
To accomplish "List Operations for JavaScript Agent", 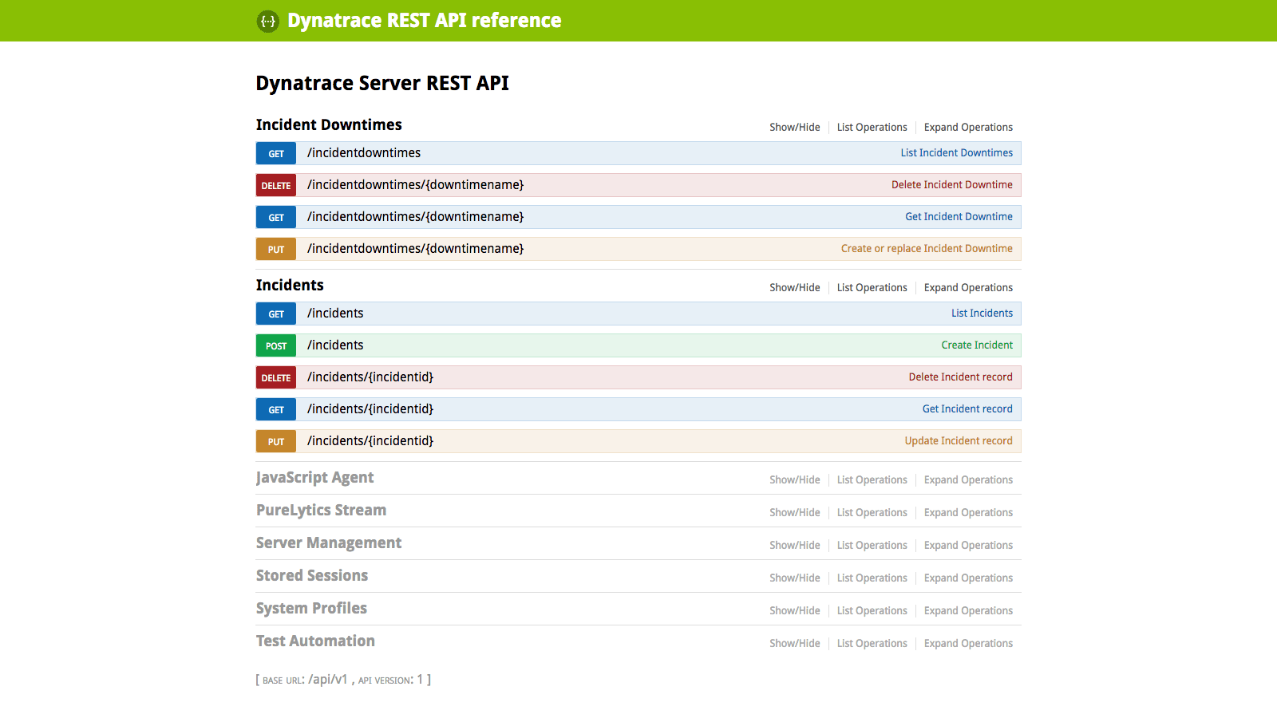I will 872,480.
